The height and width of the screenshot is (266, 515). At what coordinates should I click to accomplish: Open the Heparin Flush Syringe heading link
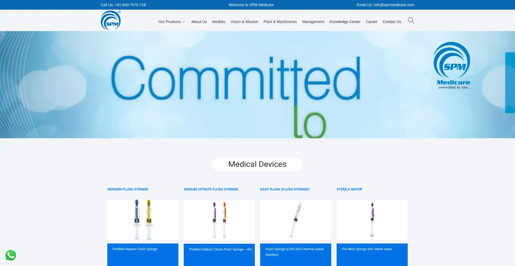128,189
